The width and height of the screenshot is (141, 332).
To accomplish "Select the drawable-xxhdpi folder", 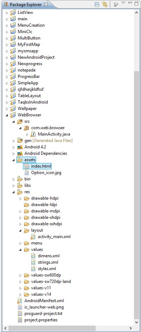I will click(46, 224).
